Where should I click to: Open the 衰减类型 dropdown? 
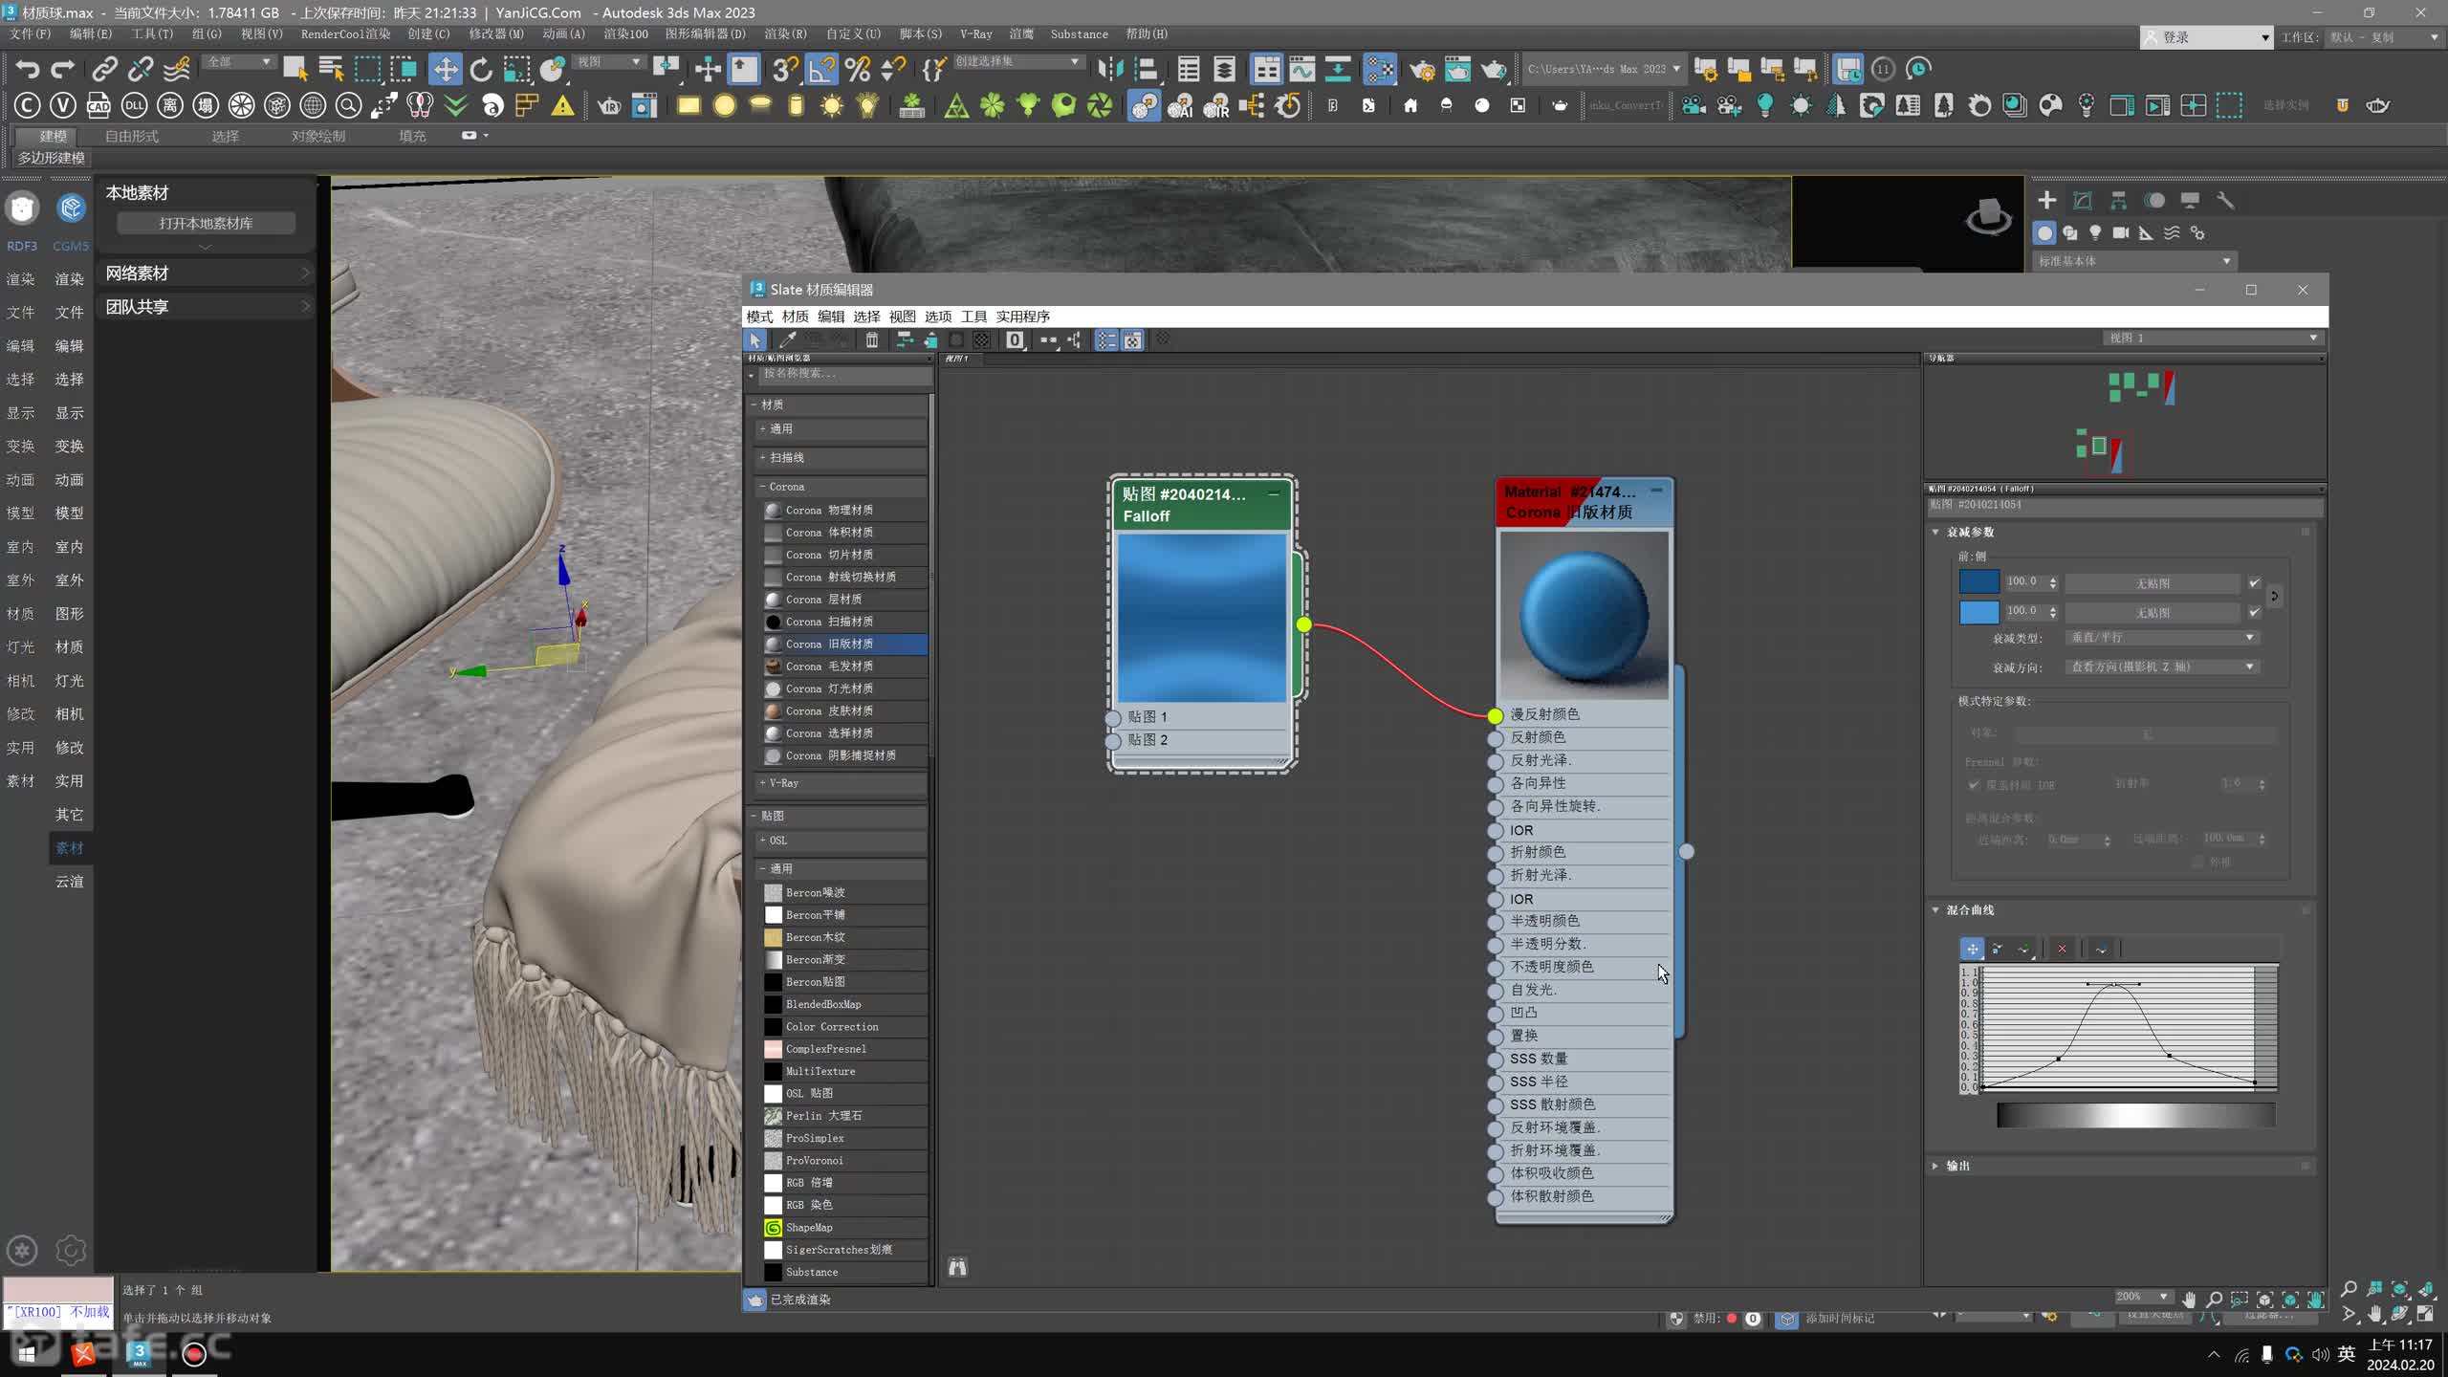point(2162,638)
